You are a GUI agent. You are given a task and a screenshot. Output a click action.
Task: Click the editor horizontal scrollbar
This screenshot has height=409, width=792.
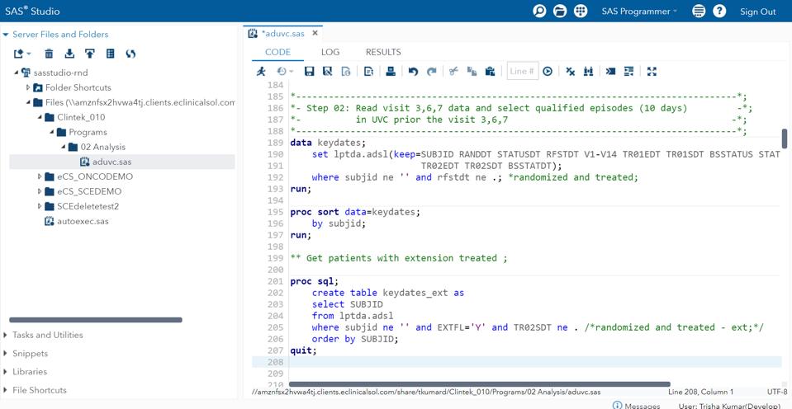click(x=479, y=384)
